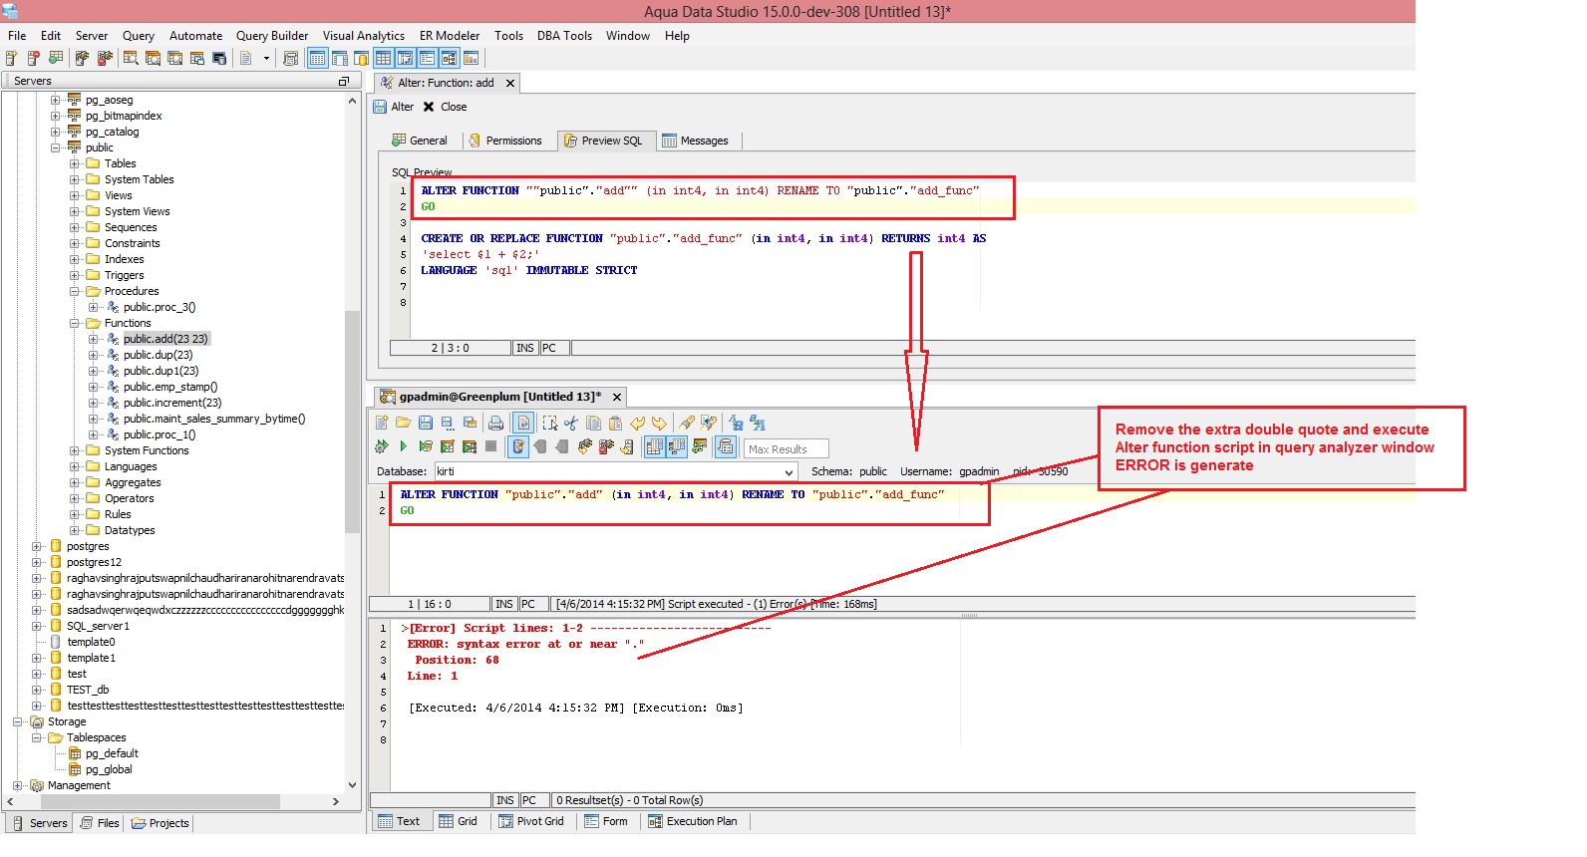Expand the pg_catalog schema node
The width and height of the screenshot is (1587, 857).
(x=56, y=132)
